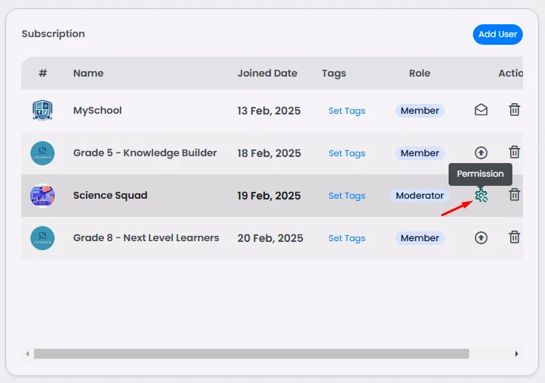Click the MySchool avatar thumbnail
Image resolution: width=545 pixels, height=383 pixels.
click(43, 111)
